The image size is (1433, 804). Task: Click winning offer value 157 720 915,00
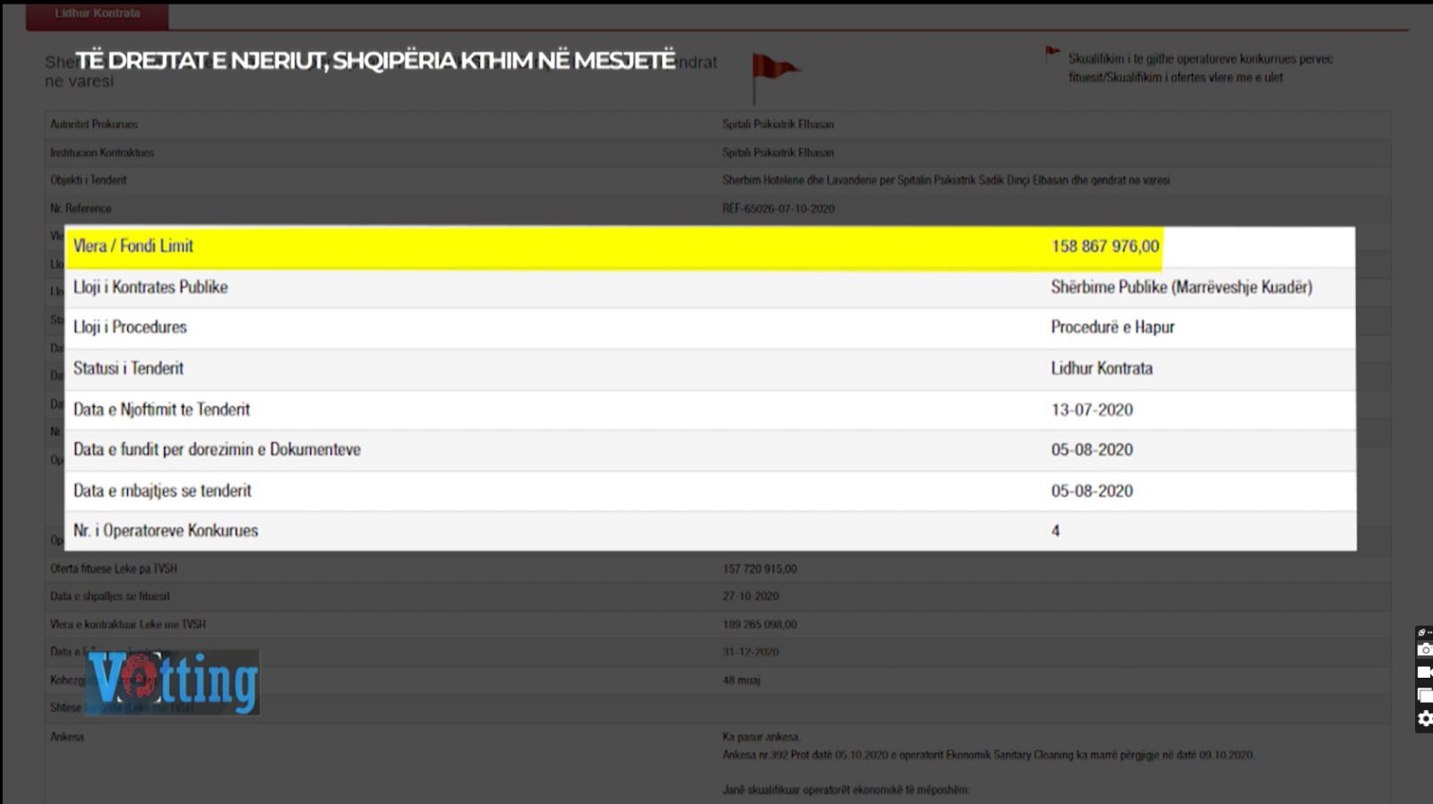click(759, 569)
